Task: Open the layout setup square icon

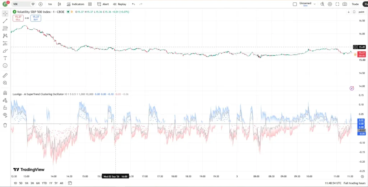Action: click(x=295, y=4)
